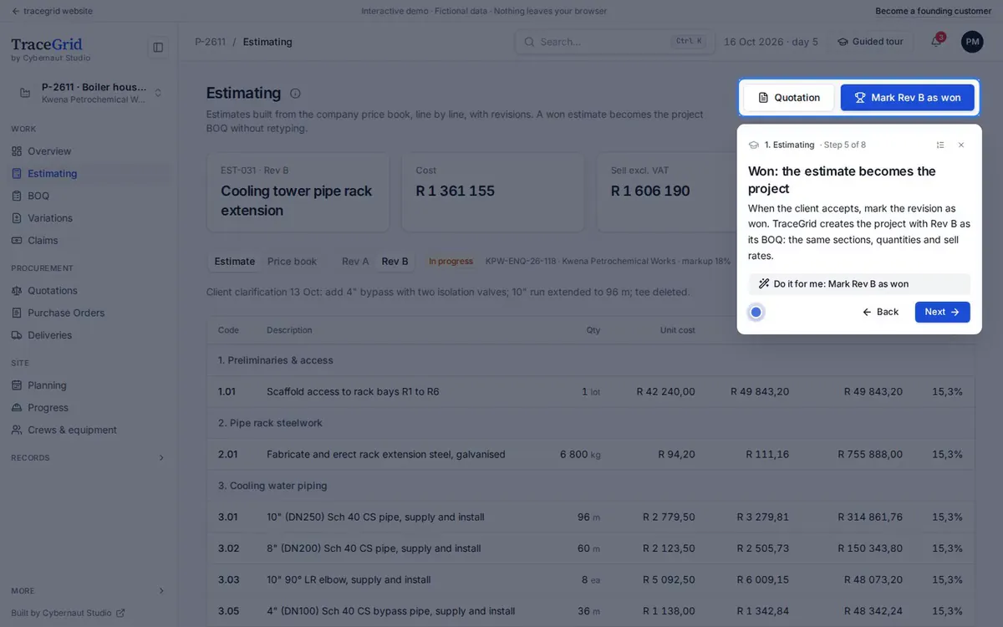Click the Planning calendar icon
The height and width of the screenshot is (627, 1003).
click(17, 385)
